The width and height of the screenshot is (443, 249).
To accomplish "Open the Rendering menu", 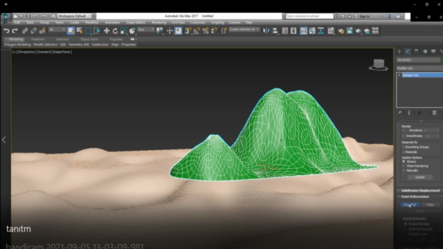I will (x=159, y=22).
